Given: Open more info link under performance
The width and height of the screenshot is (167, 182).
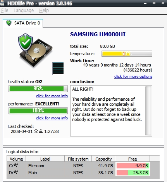Looking at the screenshot, I should pyautogui.click(x=52, y=118).
